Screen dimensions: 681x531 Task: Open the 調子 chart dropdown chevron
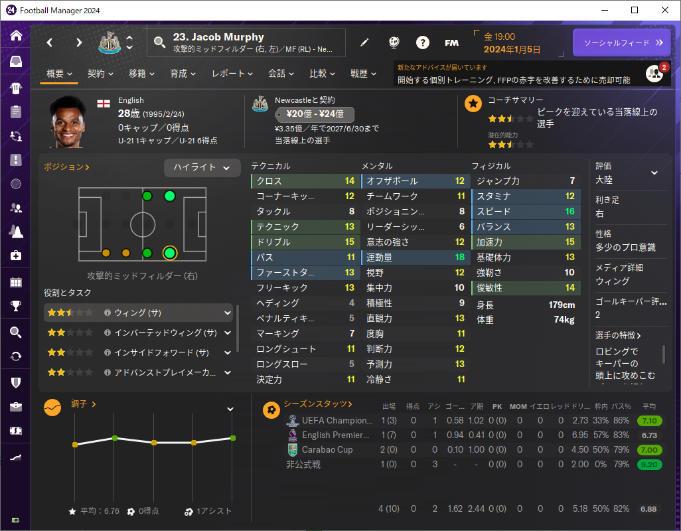pos(230,409)
